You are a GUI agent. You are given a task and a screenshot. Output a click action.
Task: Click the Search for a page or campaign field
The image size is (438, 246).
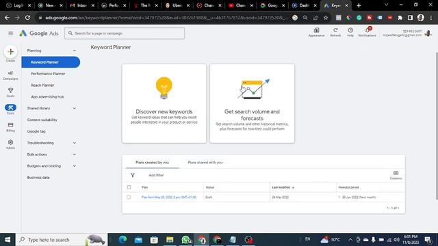coord(125,33)
